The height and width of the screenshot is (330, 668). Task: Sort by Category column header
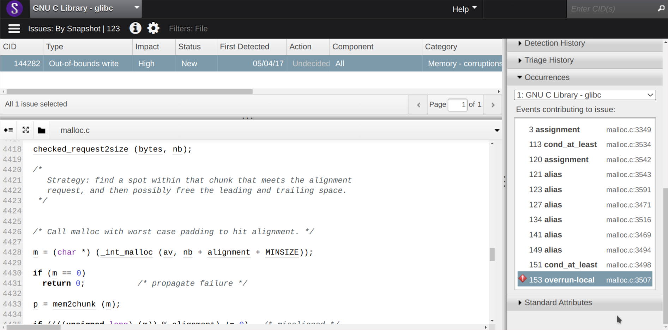(x=462, y=47)
